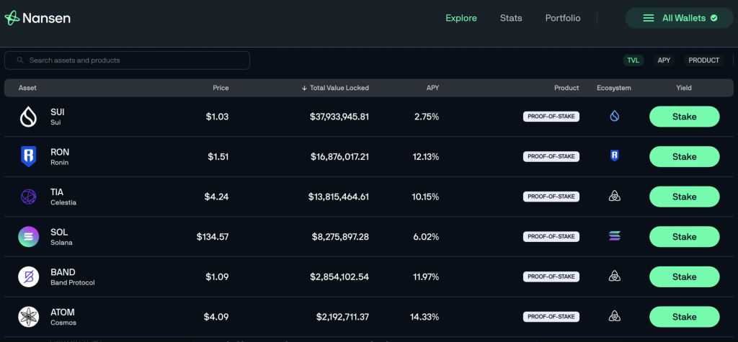Click the 6.02% APY value
738x342 pixels.
click(x=427, y=237)
